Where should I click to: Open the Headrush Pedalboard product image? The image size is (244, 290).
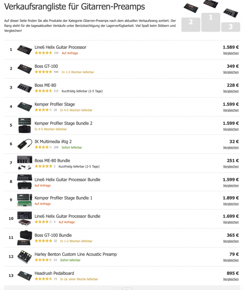point(24,275)
